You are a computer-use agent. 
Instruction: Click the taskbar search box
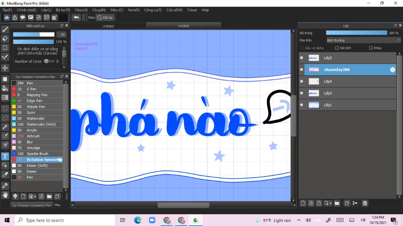coord(65,220)
